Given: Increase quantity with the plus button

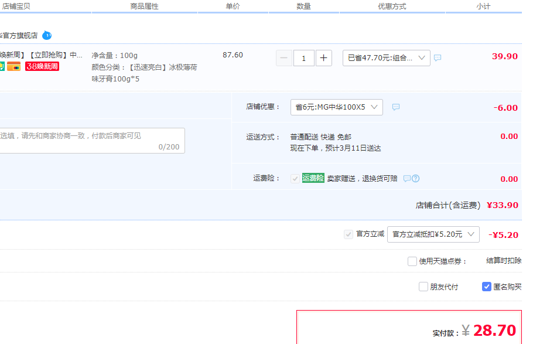Looking at the screenshot, I should (323, 58).
